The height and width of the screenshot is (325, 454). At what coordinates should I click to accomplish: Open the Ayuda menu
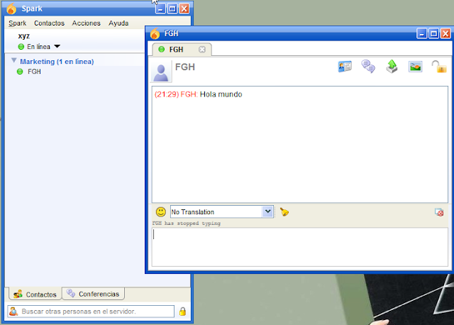118,23
